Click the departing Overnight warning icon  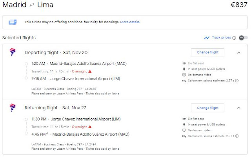[x=90, y=71]
